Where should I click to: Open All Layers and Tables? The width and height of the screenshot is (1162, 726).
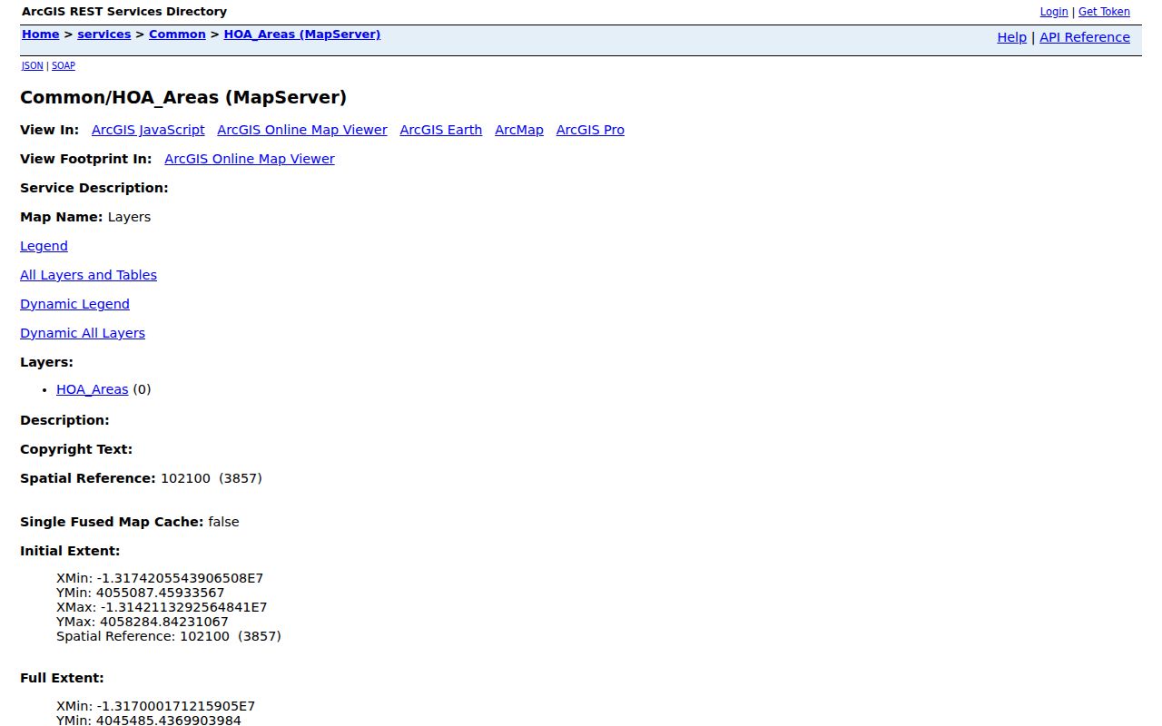88,275
